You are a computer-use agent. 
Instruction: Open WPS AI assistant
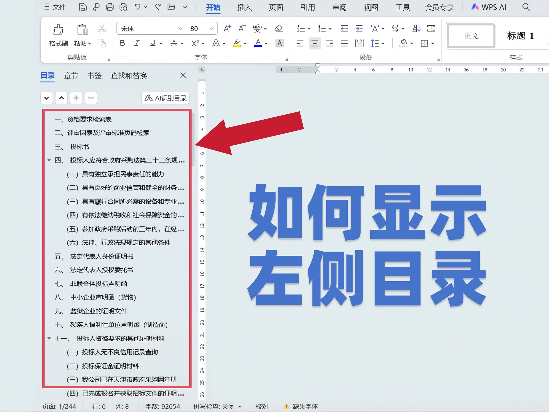[489, 7]
